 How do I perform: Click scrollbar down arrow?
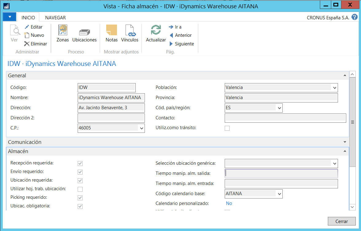click(352, 207)
